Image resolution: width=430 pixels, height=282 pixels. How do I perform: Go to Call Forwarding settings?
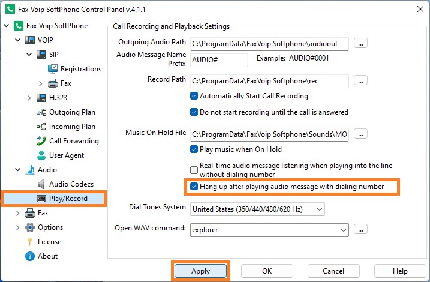(x=74, y=141)
